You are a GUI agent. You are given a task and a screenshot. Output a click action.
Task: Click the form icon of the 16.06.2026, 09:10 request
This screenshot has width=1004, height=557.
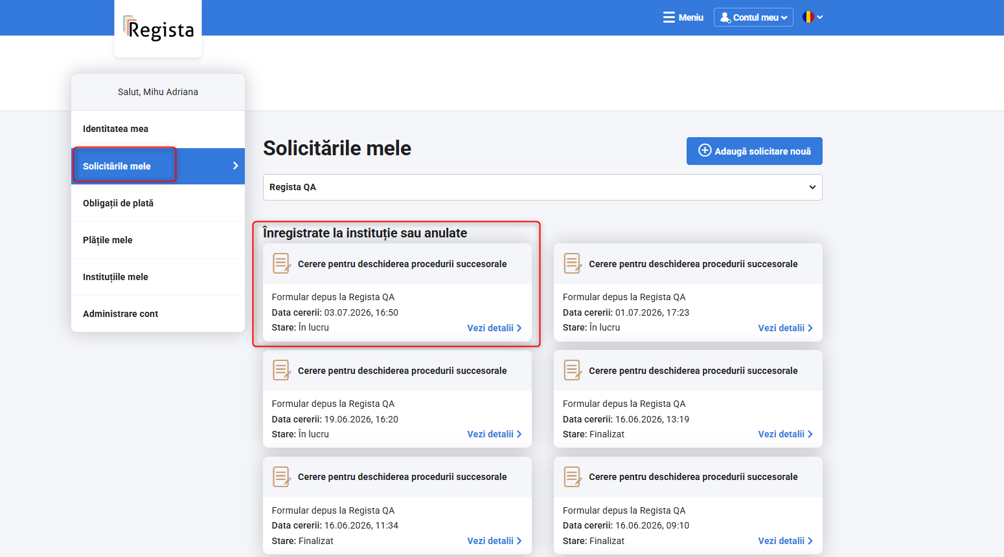tap(573, 477)
